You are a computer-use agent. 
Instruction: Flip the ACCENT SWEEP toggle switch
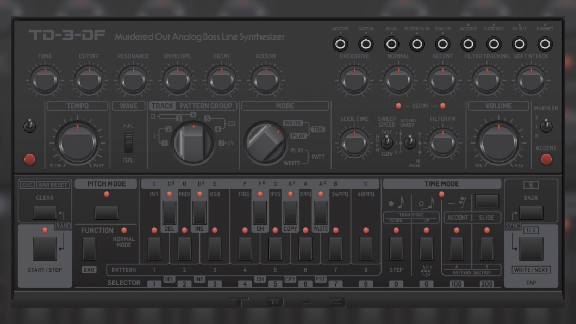410,142
